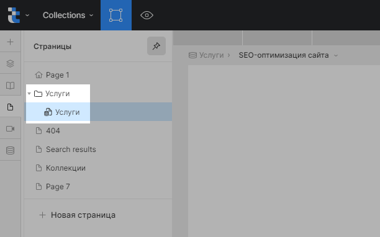The width and height of the screenshot is (380, 237).
Task: Open SEO-оптимизация сайта item dropdown
Action: (288, 55)
